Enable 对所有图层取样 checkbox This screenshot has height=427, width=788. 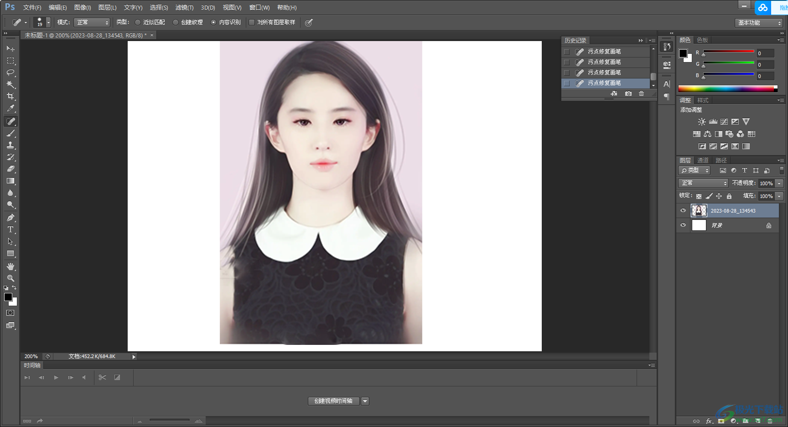coord(251,22)
